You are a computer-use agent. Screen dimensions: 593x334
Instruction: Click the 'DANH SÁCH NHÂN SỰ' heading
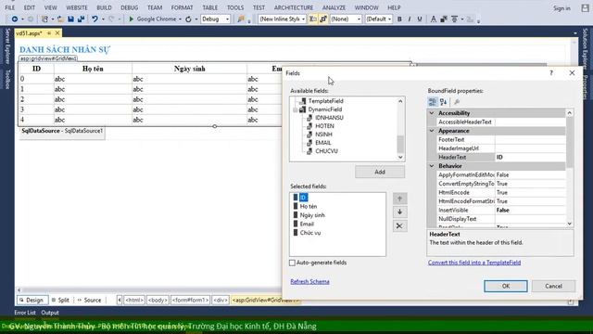pos(65,49)
